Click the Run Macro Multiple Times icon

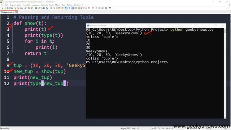[103, 8]
